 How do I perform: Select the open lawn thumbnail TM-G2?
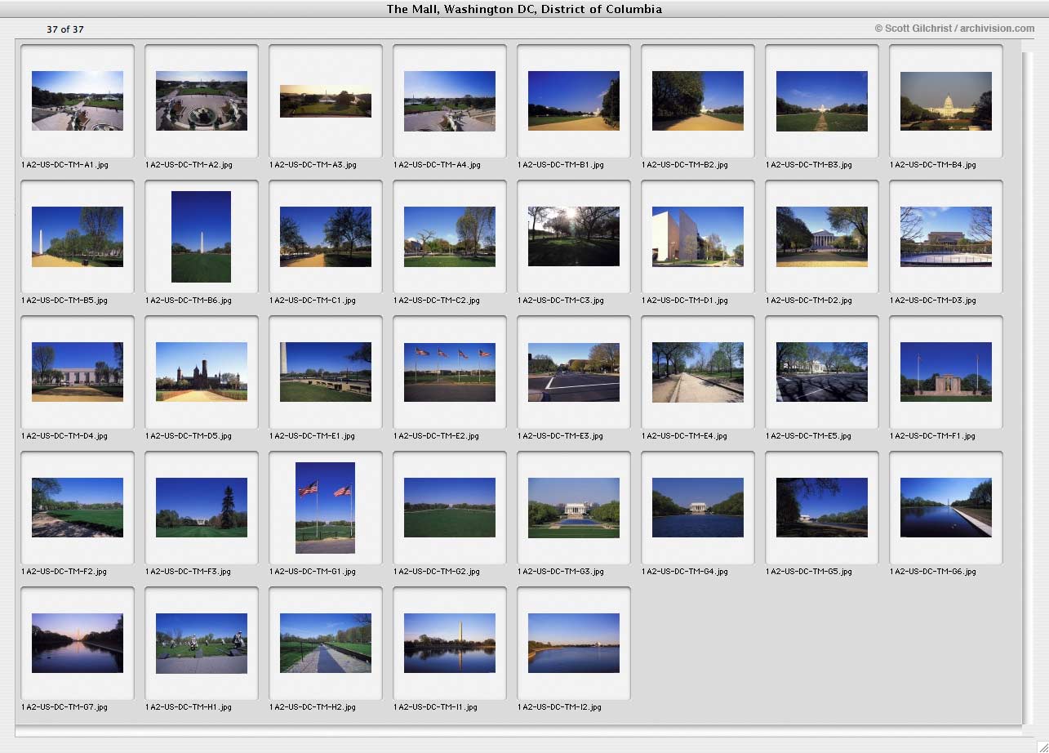coord(450,507)
